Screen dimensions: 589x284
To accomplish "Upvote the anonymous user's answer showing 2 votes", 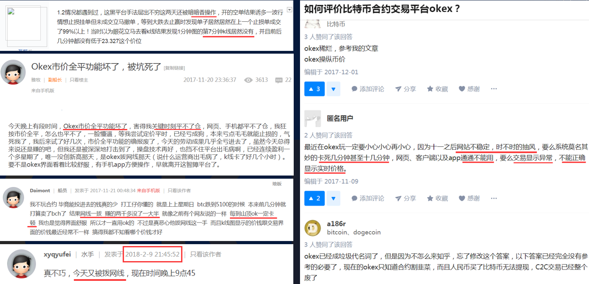I will pyautogui.click(x=314, y=198).
